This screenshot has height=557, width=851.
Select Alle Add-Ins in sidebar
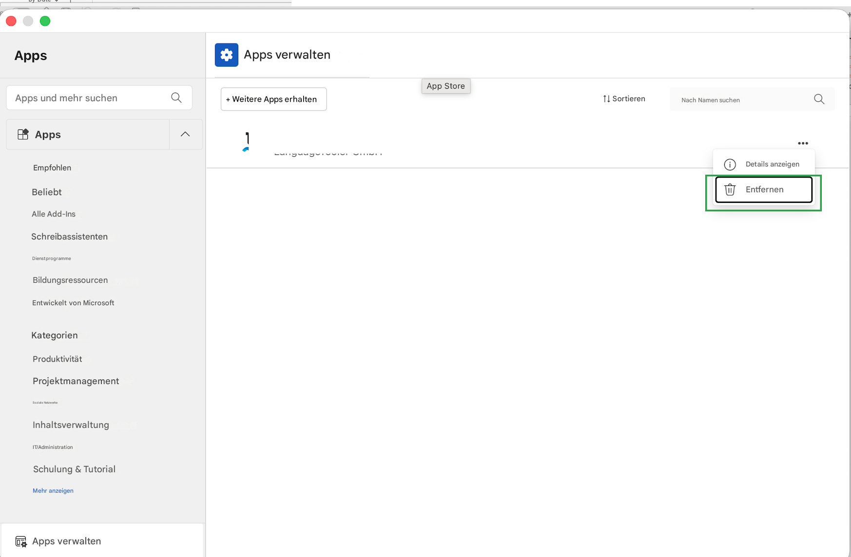tap(54, 214)
